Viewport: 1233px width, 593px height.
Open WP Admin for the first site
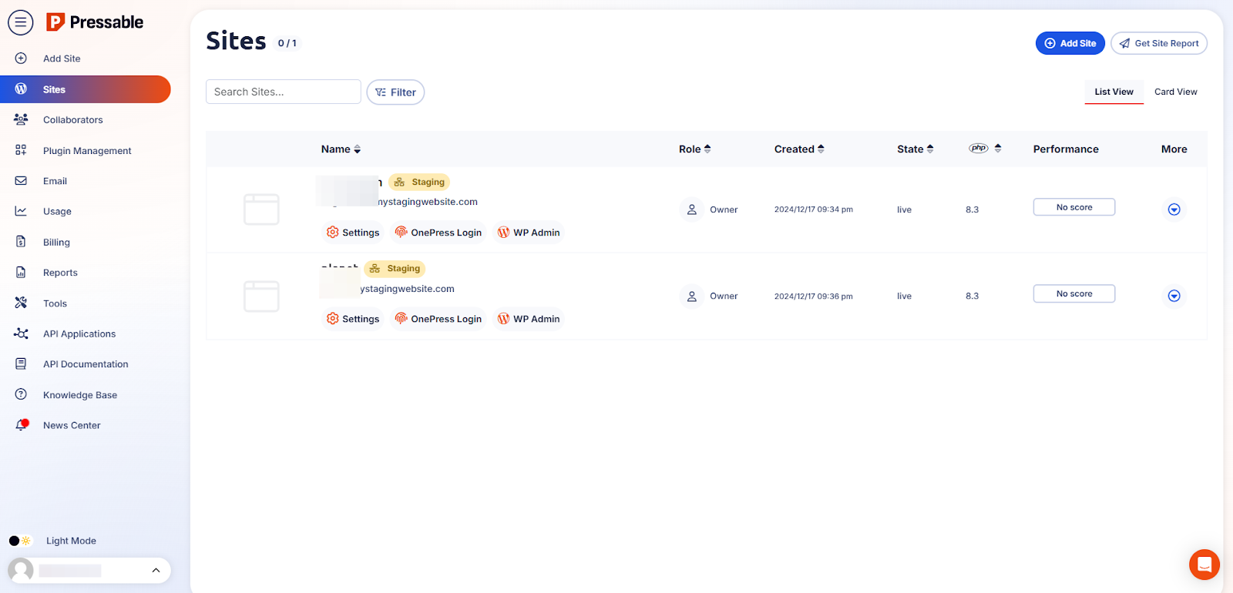click(529, 233)
